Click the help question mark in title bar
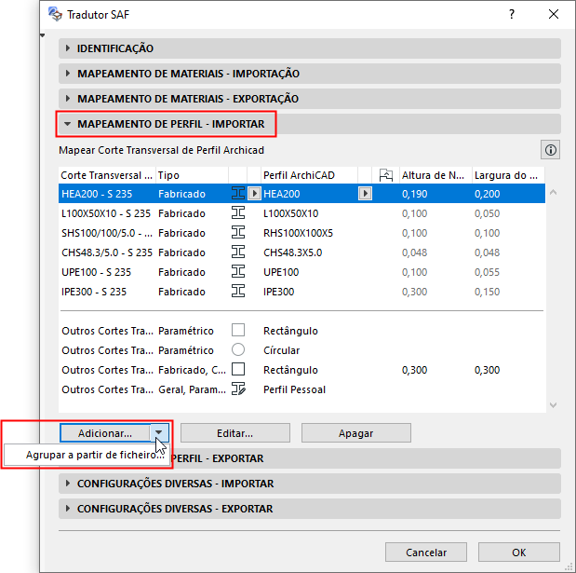The image size is (576, 573). [x=512, y=14]
